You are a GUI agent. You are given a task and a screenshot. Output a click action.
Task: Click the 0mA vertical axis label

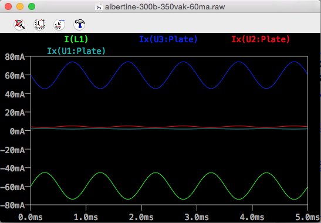click(x=17, y=131)
